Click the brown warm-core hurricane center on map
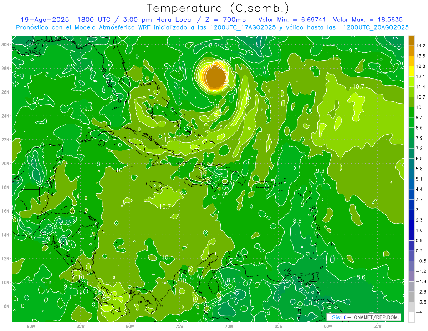This screenshot has height=331, width=428. coord(216,77)
